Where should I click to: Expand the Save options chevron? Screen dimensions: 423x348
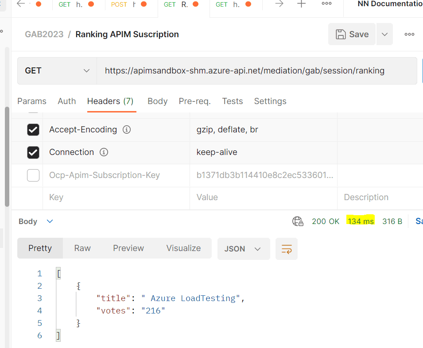[385, 34]
